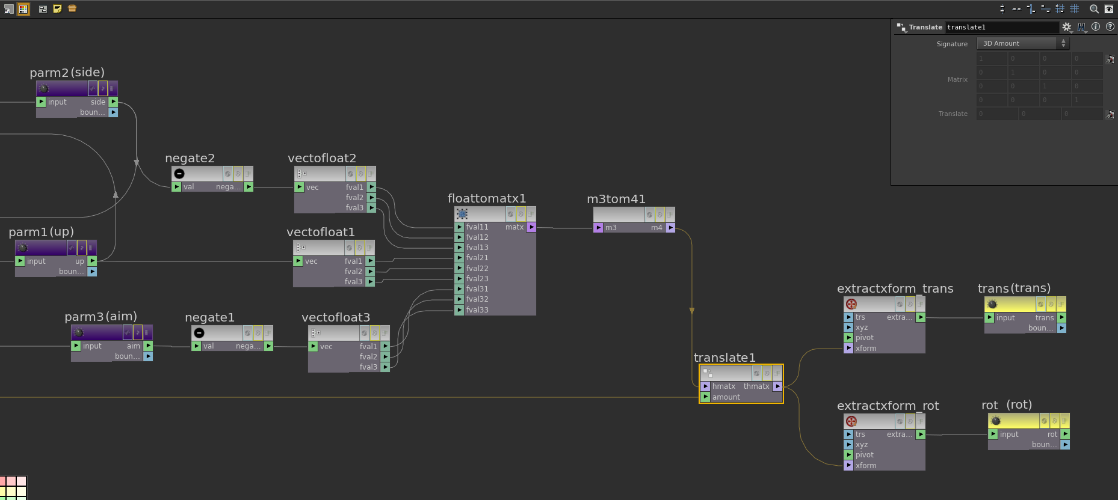The image size is (1118, 500).
Task: Open help with question mark icon
Action: 1110,27
